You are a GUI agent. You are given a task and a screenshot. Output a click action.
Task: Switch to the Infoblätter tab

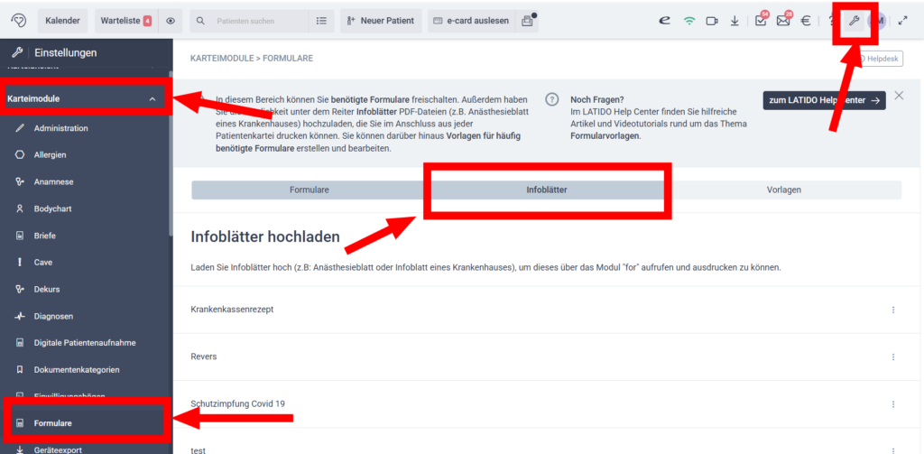(547, 190)
